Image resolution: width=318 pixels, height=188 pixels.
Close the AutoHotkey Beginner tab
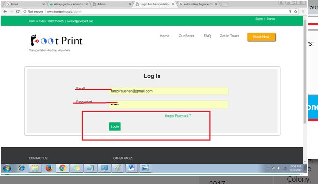(216, 4)
